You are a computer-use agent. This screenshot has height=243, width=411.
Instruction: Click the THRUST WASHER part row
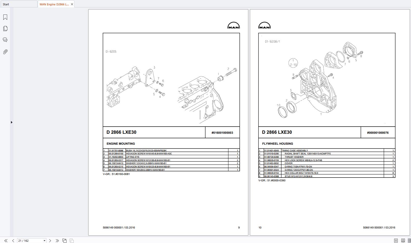(x=327, y=157)
